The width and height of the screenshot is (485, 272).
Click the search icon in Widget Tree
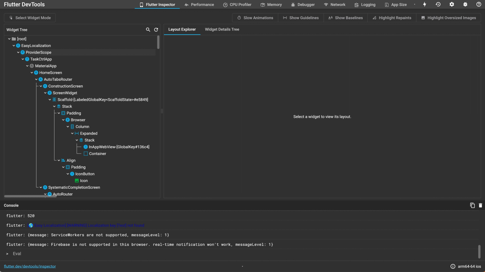[148, 30]
